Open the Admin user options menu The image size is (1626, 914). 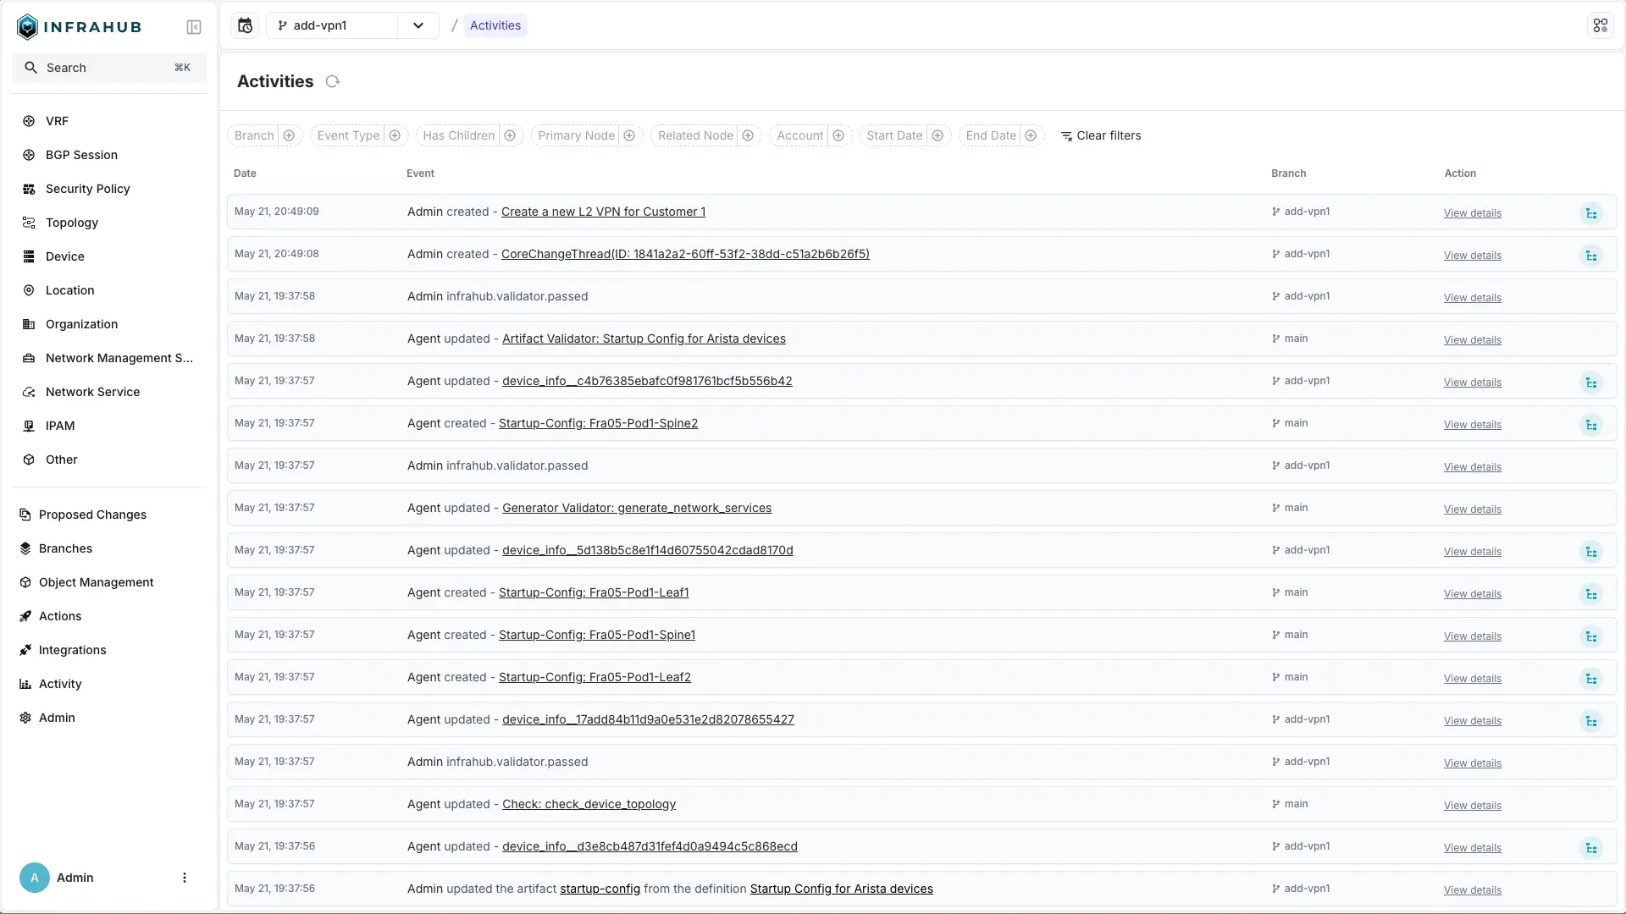coord(185,878)
